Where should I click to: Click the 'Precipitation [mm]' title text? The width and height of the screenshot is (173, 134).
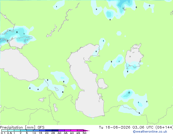point(17,127)
